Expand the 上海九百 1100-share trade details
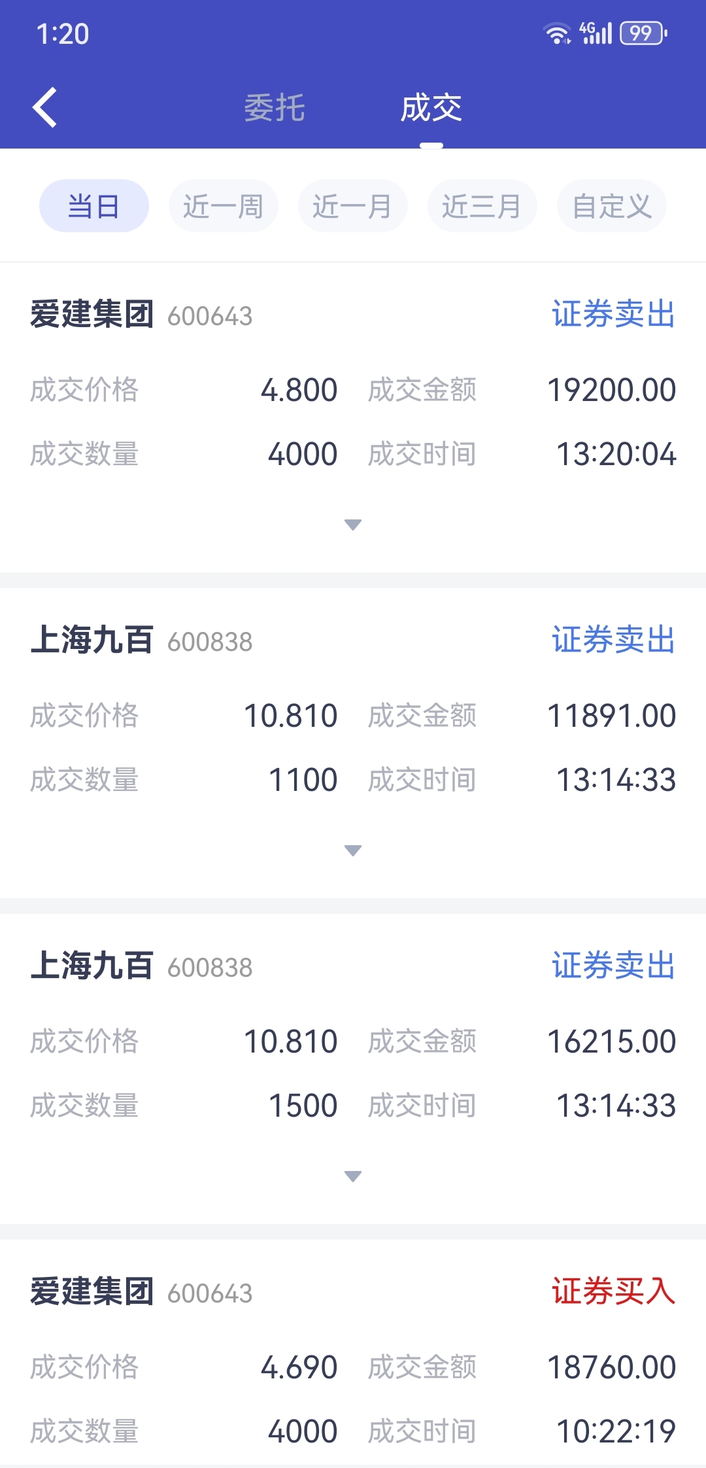 coord(353,850)
